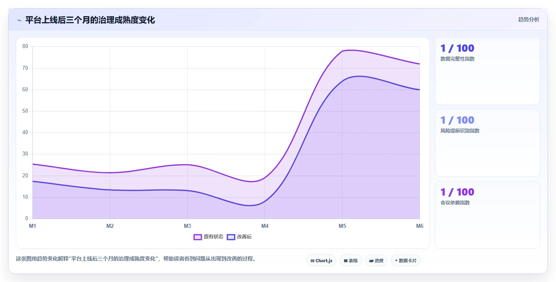Viewport: 556px width, 282px height.
Task: Click the icon inside the 进度 tag
Action: pyautogui.click(x=371, y=261)
